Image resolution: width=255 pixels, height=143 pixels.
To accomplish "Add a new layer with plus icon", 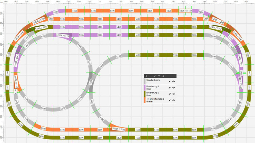I will coord(146,76).
